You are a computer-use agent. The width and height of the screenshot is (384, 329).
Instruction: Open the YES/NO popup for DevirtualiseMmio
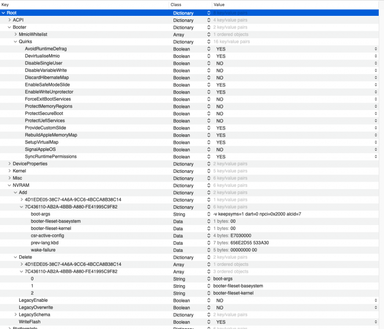[376, 56]
